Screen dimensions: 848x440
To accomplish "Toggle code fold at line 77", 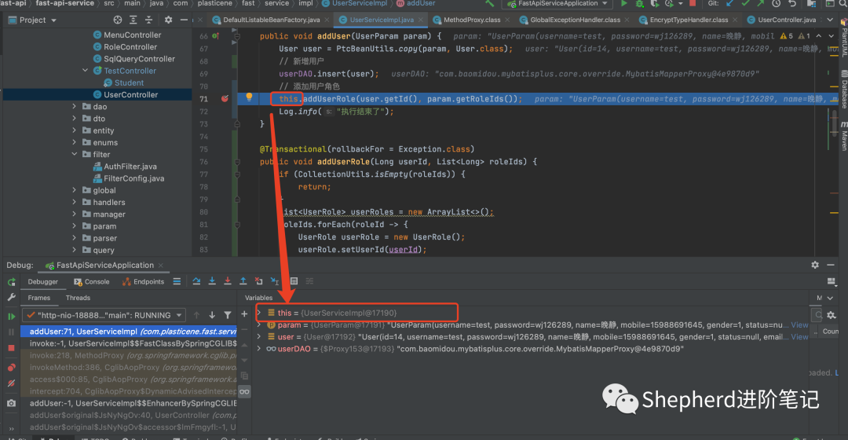I will (237, 174).
